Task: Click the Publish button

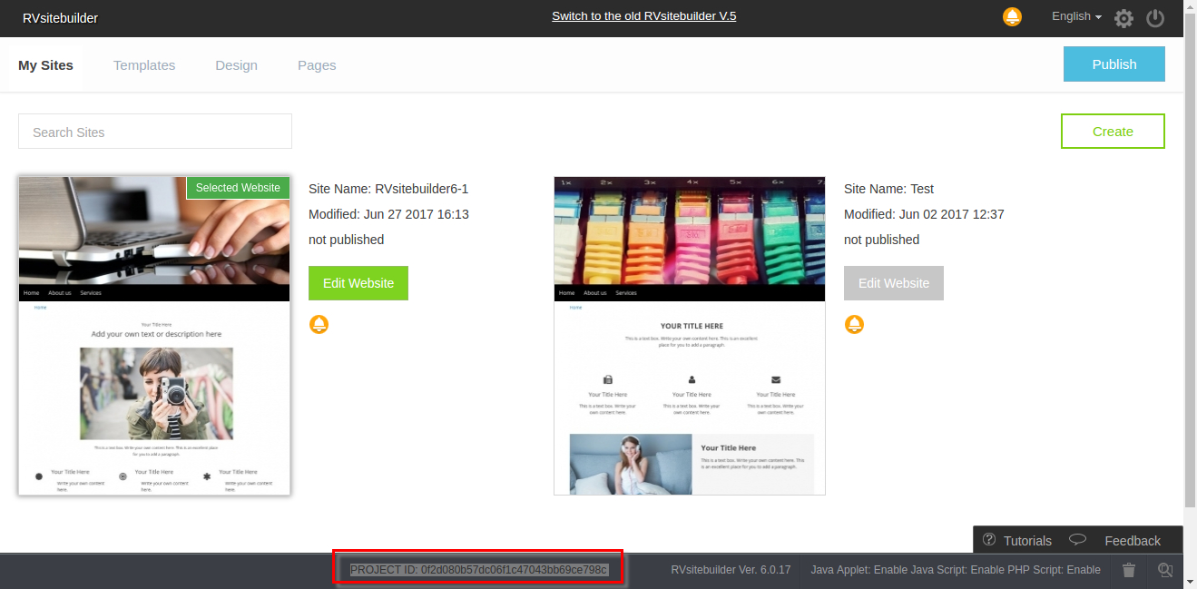Action: coord(1114,64)
